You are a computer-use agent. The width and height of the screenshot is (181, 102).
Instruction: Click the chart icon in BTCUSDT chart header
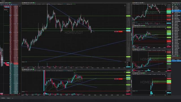click(133, 3)
